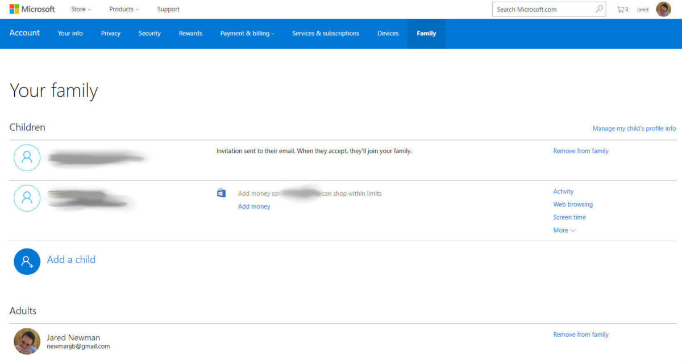Click Jared Newman's profile photo in Adults
The width and height of the screenshot is (682, 363).
(27, 341)
